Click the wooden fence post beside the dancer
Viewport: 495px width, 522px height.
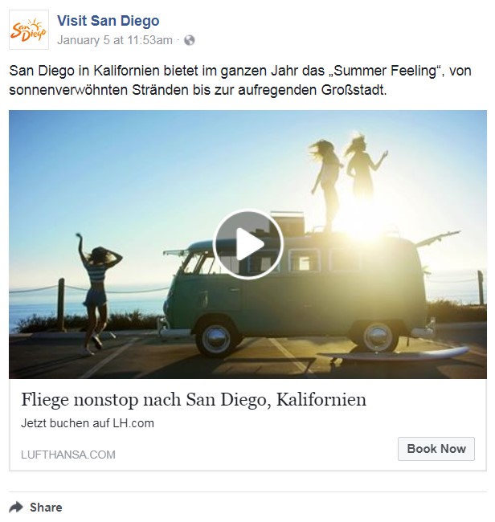61,304
